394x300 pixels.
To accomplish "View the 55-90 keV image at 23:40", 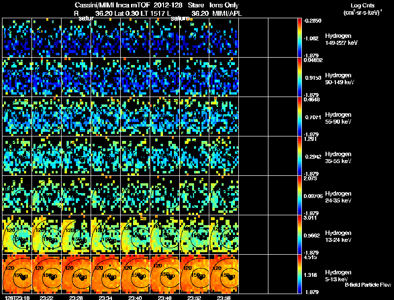I will (135, 116).
